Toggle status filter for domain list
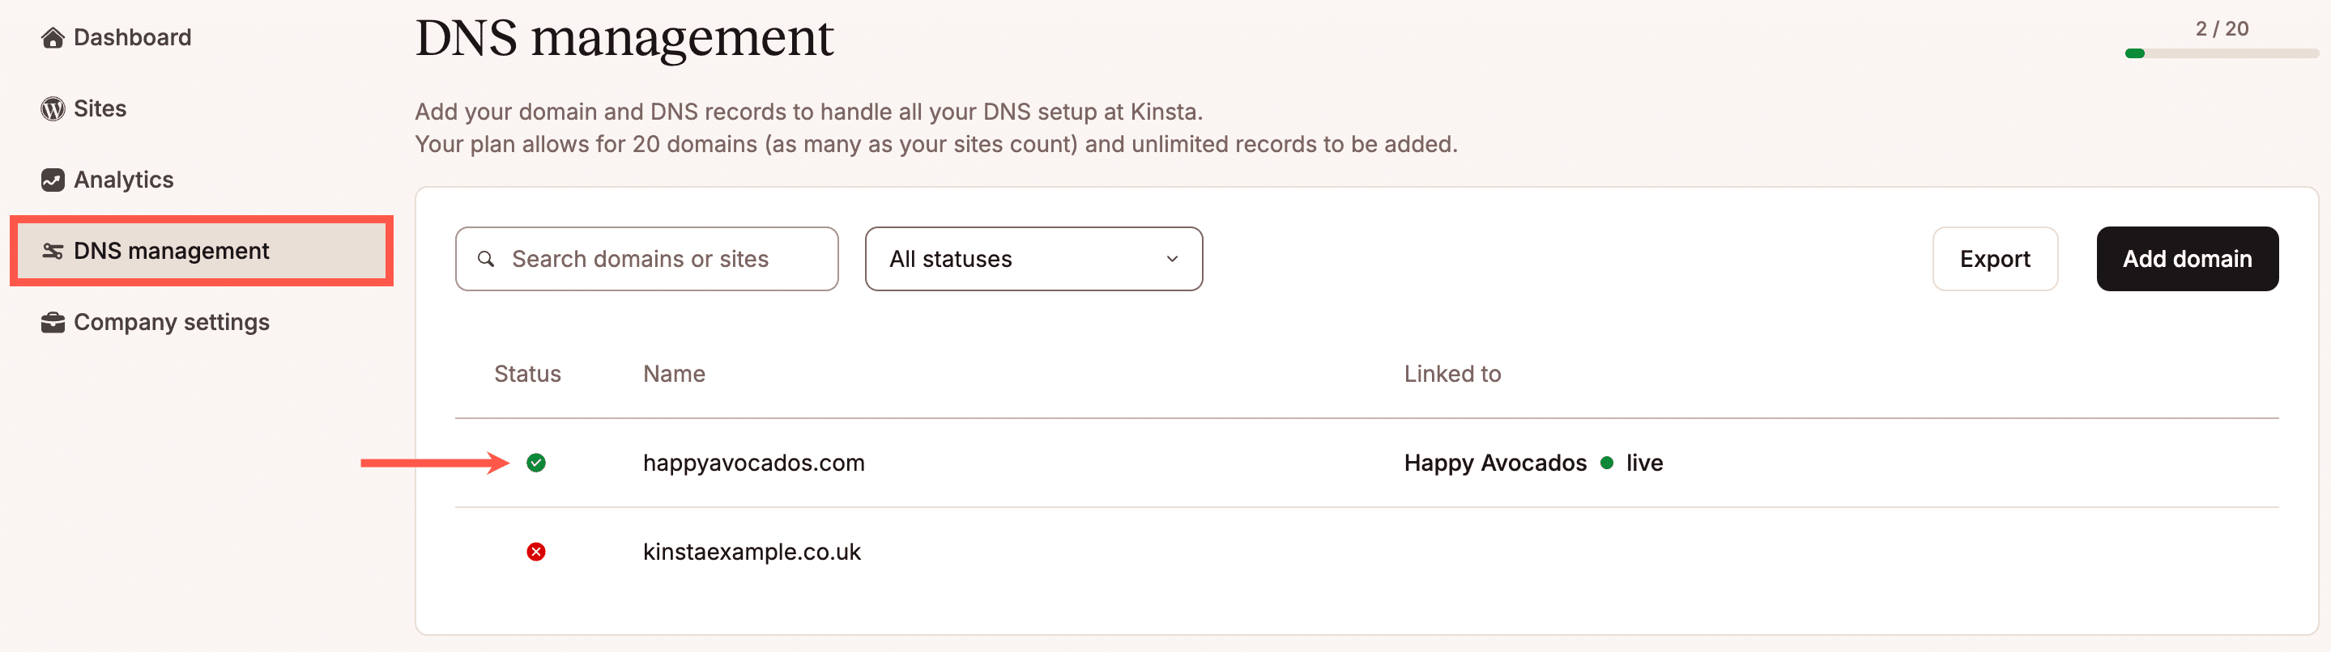 click(1033, 259)
